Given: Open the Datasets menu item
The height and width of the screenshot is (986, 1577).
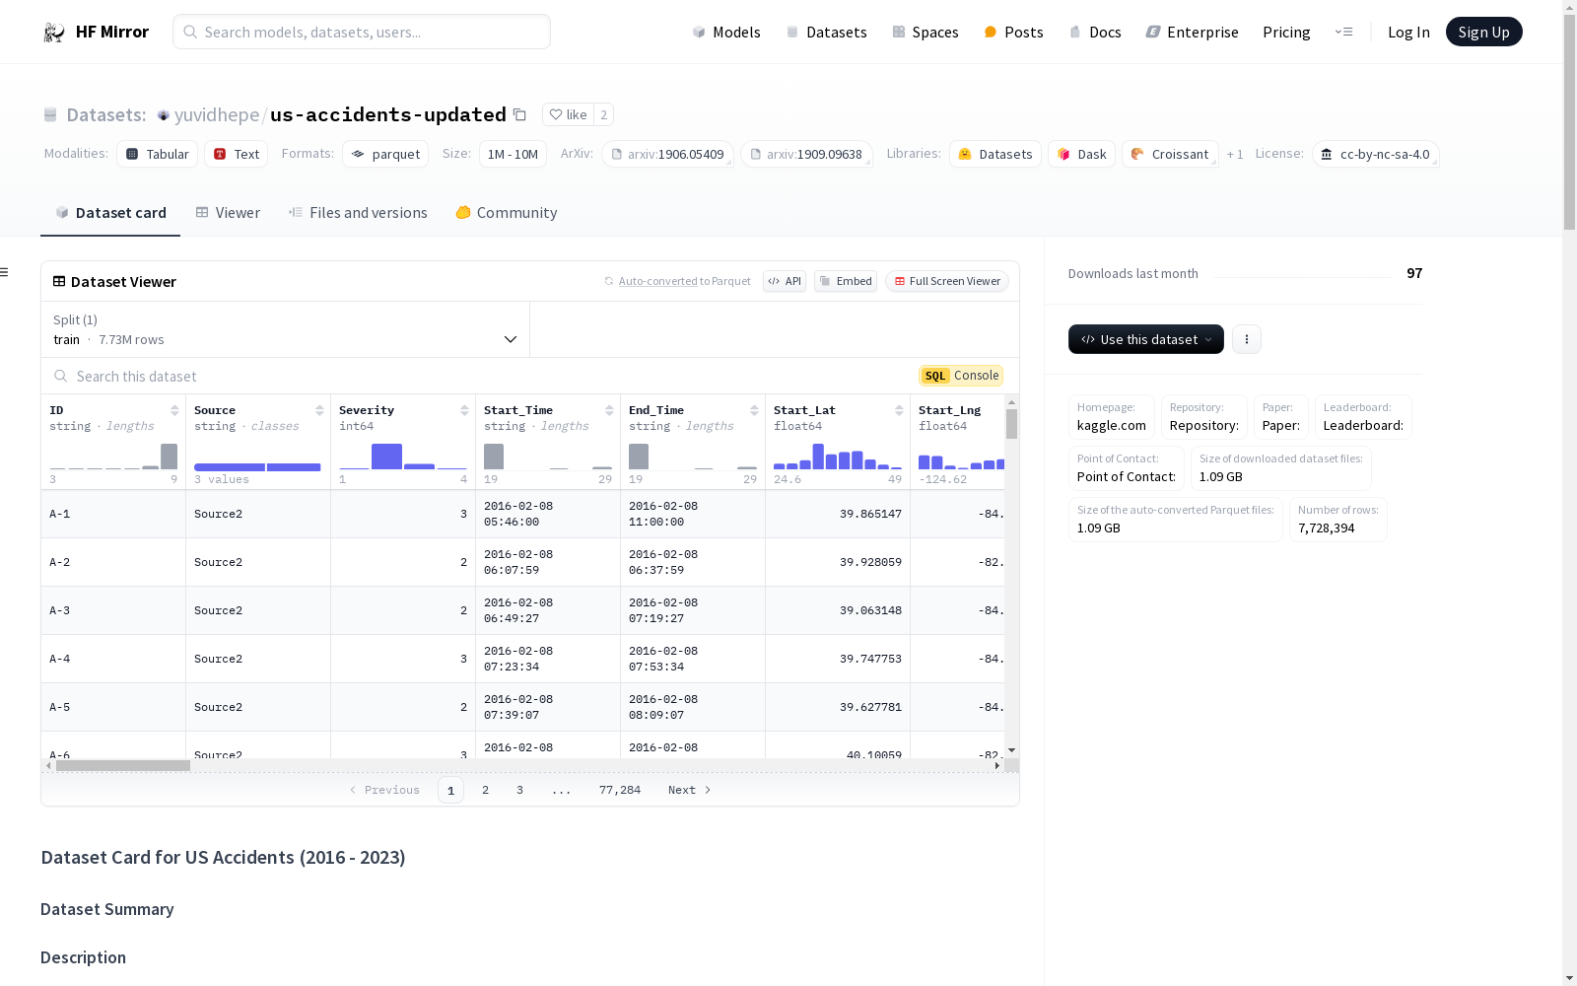Looking at the screenshot, I should pyautogui.click(x=826, y=33).
